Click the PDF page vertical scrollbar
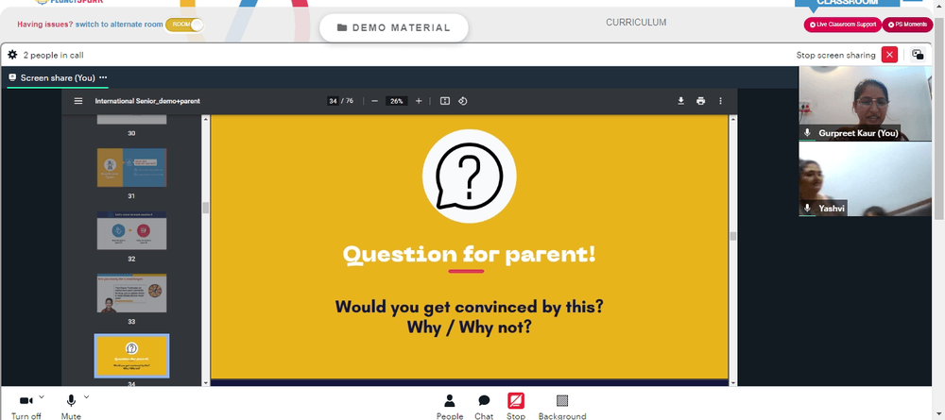 point(733,237)
